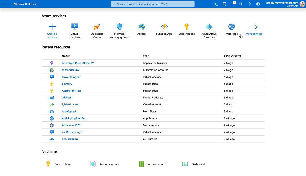Open the AppInsight Test subscription link

click(72, 91)
